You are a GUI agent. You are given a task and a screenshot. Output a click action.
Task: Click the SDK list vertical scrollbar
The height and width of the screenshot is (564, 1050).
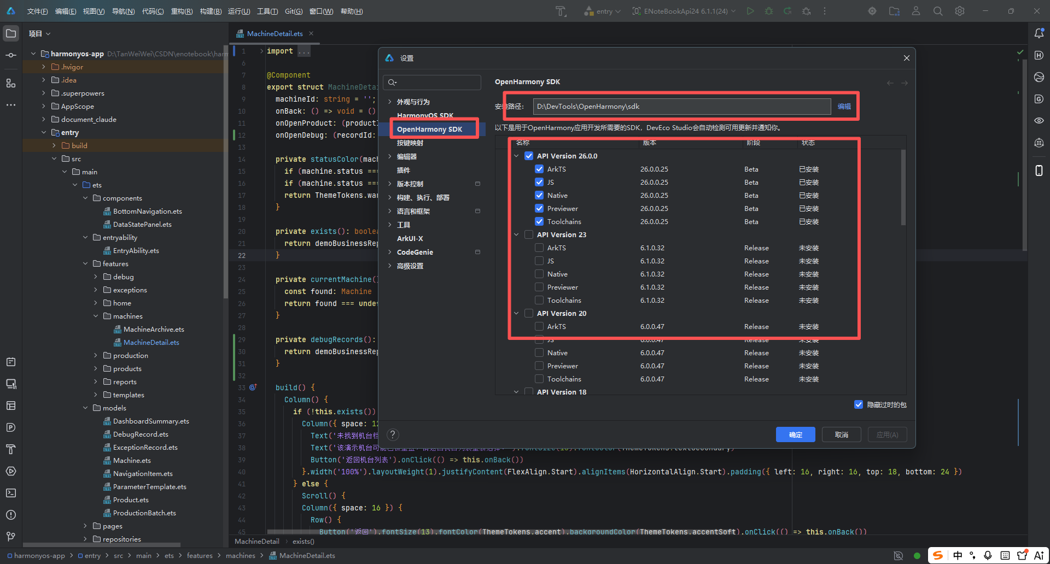coord(903,187)
